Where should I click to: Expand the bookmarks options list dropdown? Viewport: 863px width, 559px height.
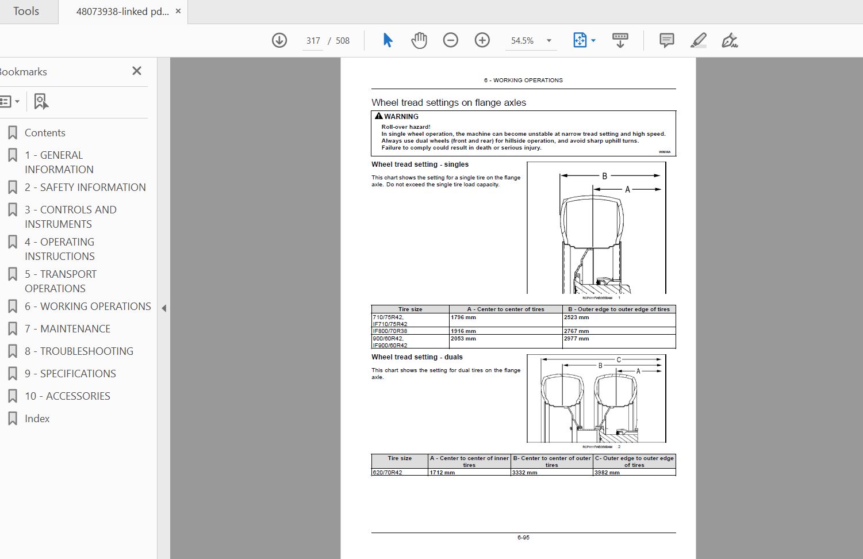pyautogui.click(x=10, y=101)
